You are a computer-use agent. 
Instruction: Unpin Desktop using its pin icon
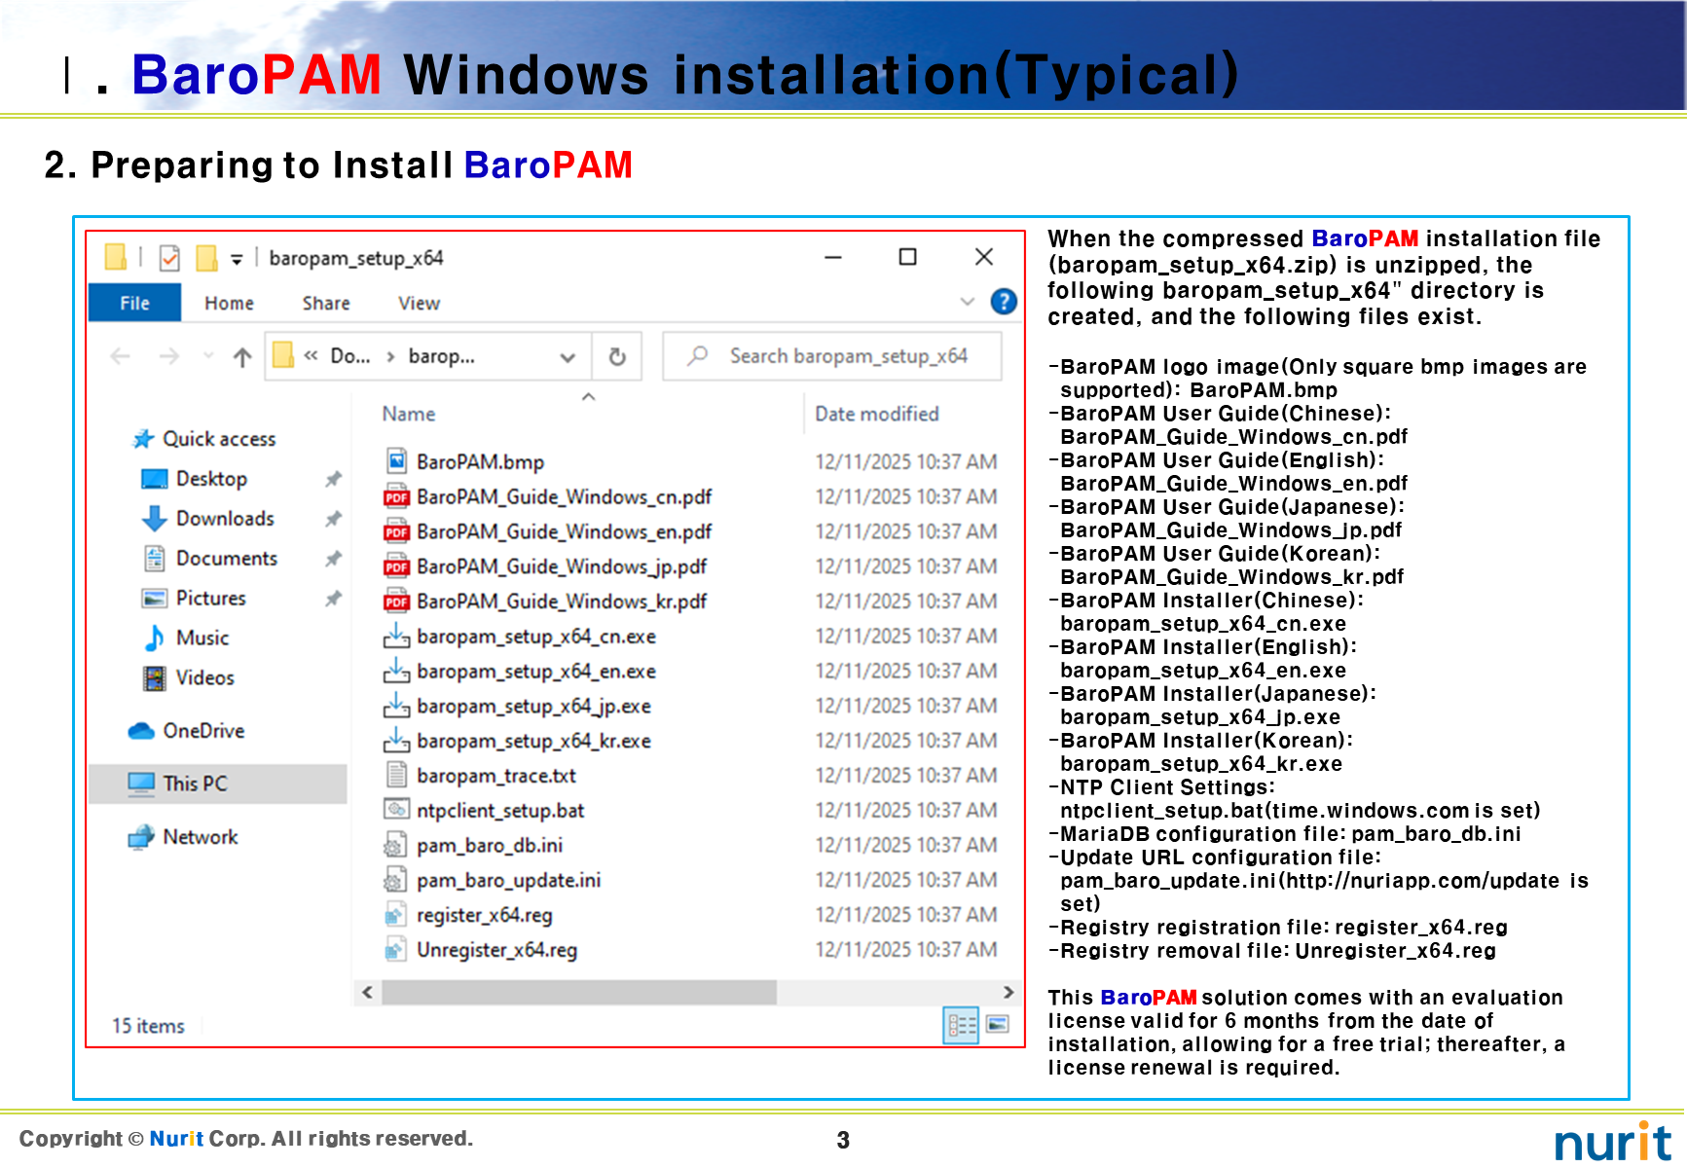point(333,479)
